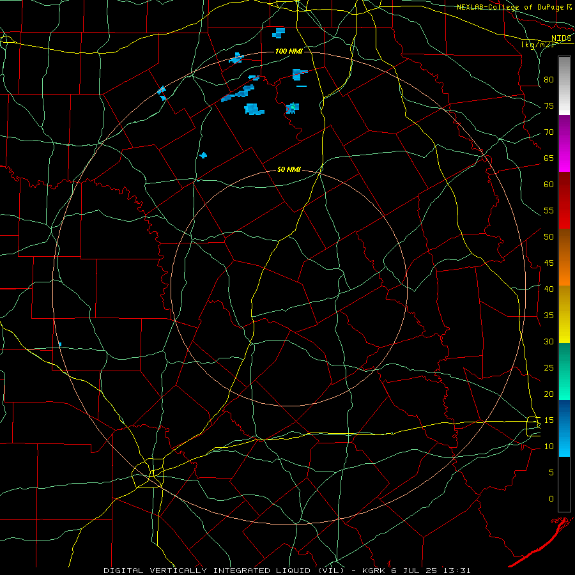Click the 13:31 timestamp
Image resolution: width=575 pixels, height=575 pixels.
pyautogui.click(x=456, y=571)
